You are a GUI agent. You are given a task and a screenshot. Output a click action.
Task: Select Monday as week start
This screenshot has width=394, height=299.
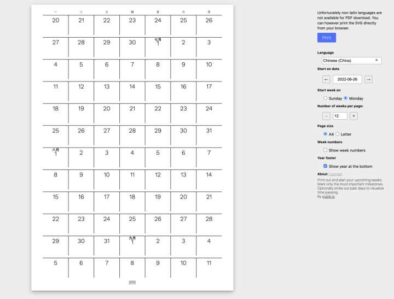346,98
